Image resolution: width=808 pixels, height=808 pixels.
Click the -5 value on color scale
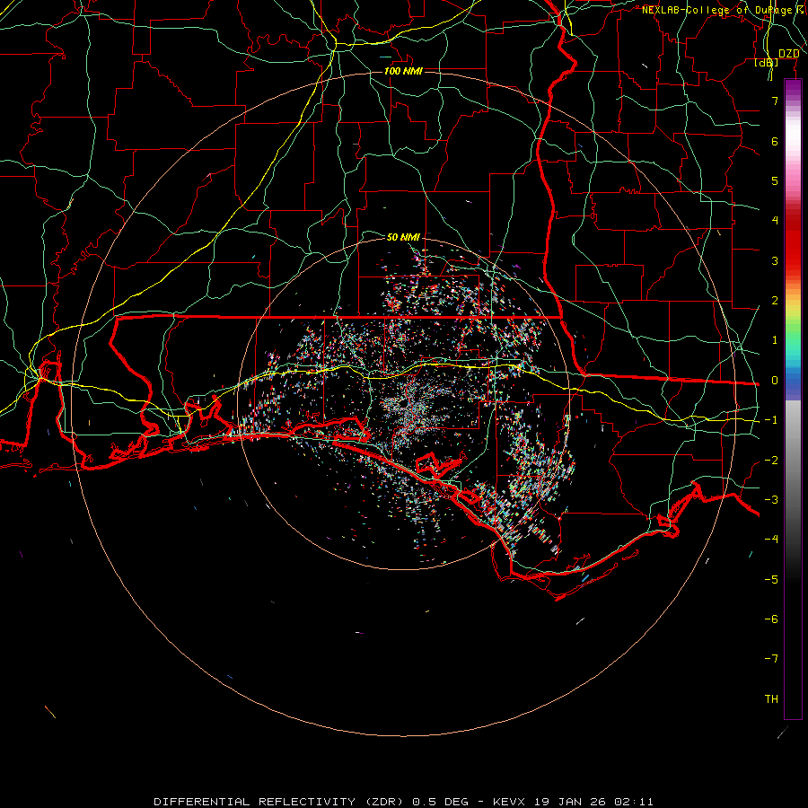tap(771, 580)
